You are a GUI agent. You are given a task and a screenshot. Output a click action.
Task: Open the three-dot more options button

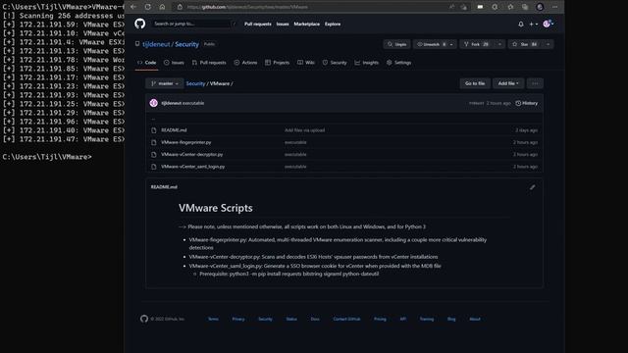coord(535,83)
